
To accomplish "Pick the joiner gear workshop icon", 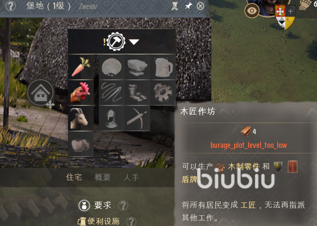I will coord(163,93).
